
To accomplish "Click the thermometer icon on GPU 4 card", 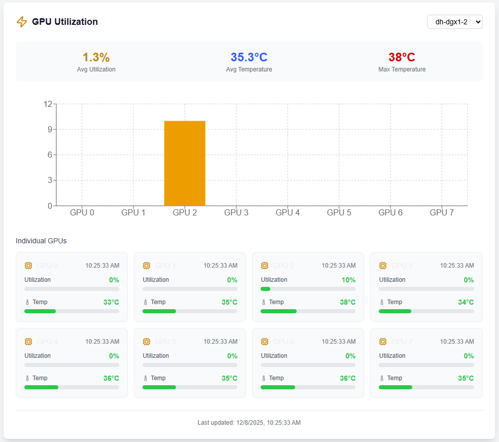I will coord(27,378).
